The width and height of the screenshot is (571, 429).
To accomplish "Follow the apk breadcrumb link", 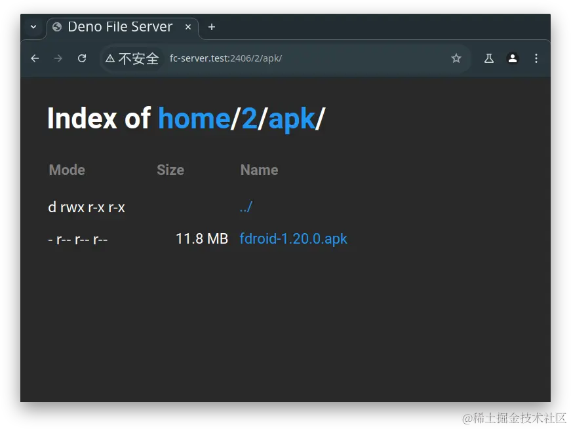I will [x=291, y=119].
